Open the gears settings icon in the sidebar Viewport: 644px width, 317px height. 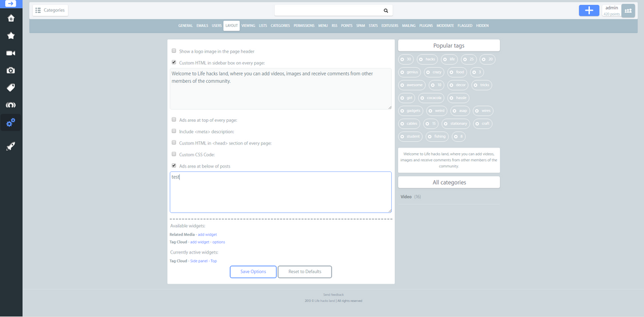coord(11,122)
